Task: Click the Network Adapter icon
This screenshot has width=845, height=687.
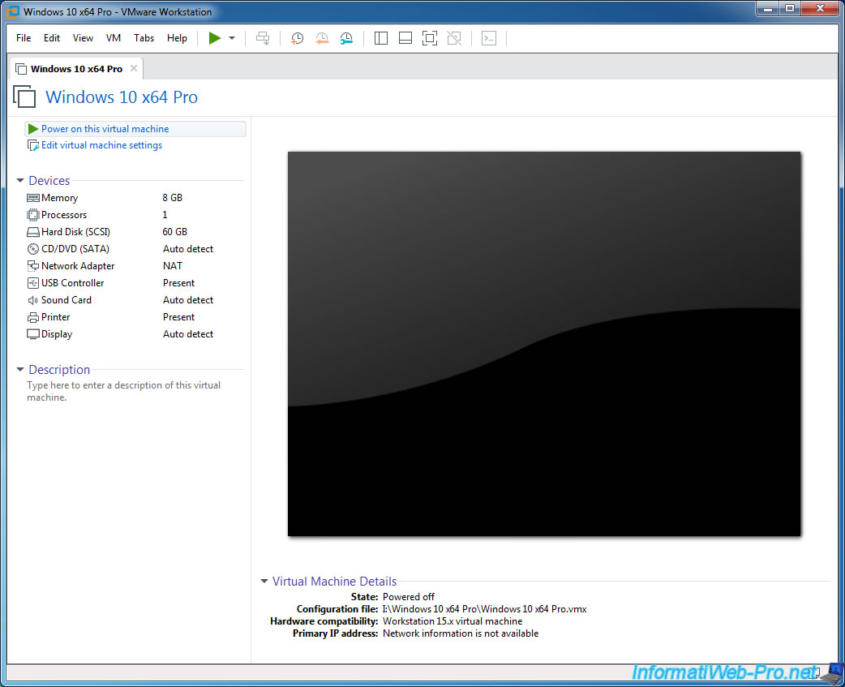Action: click(33, 266)
